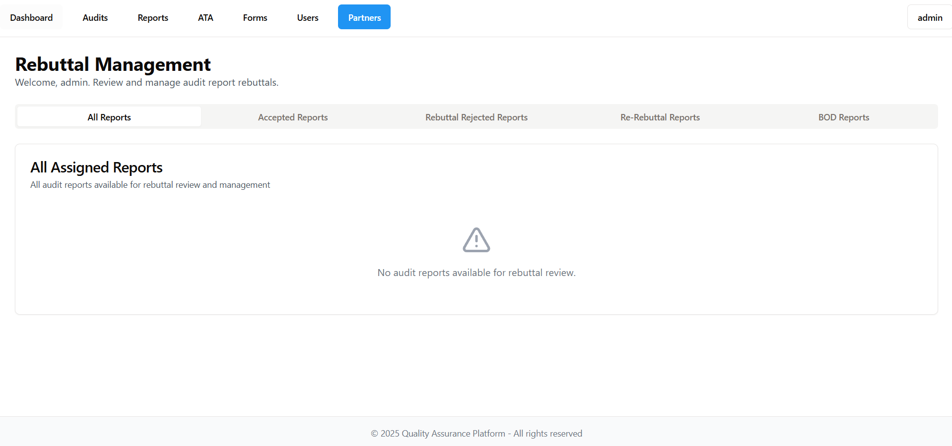Select the Rebuttal Rejected Reports tab

[476, 117]
